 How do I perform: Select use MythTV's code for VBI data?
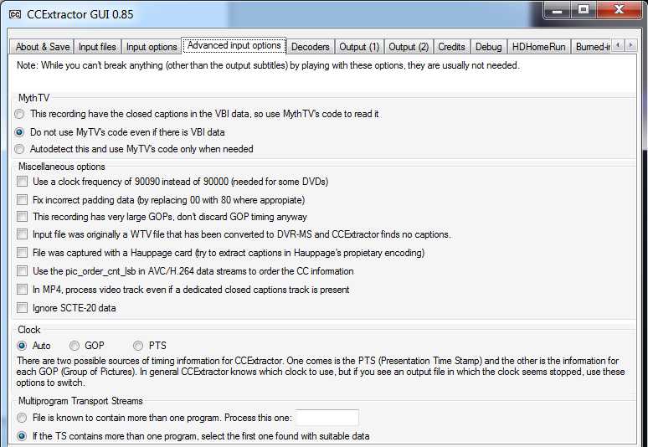(x=198, y=114)
